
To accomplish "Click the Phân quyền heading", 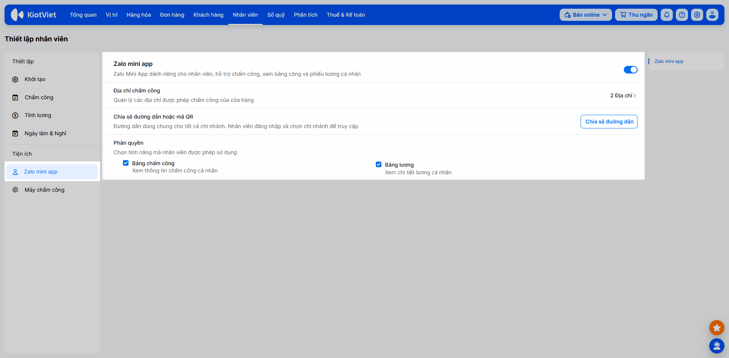I will (128, 143).
